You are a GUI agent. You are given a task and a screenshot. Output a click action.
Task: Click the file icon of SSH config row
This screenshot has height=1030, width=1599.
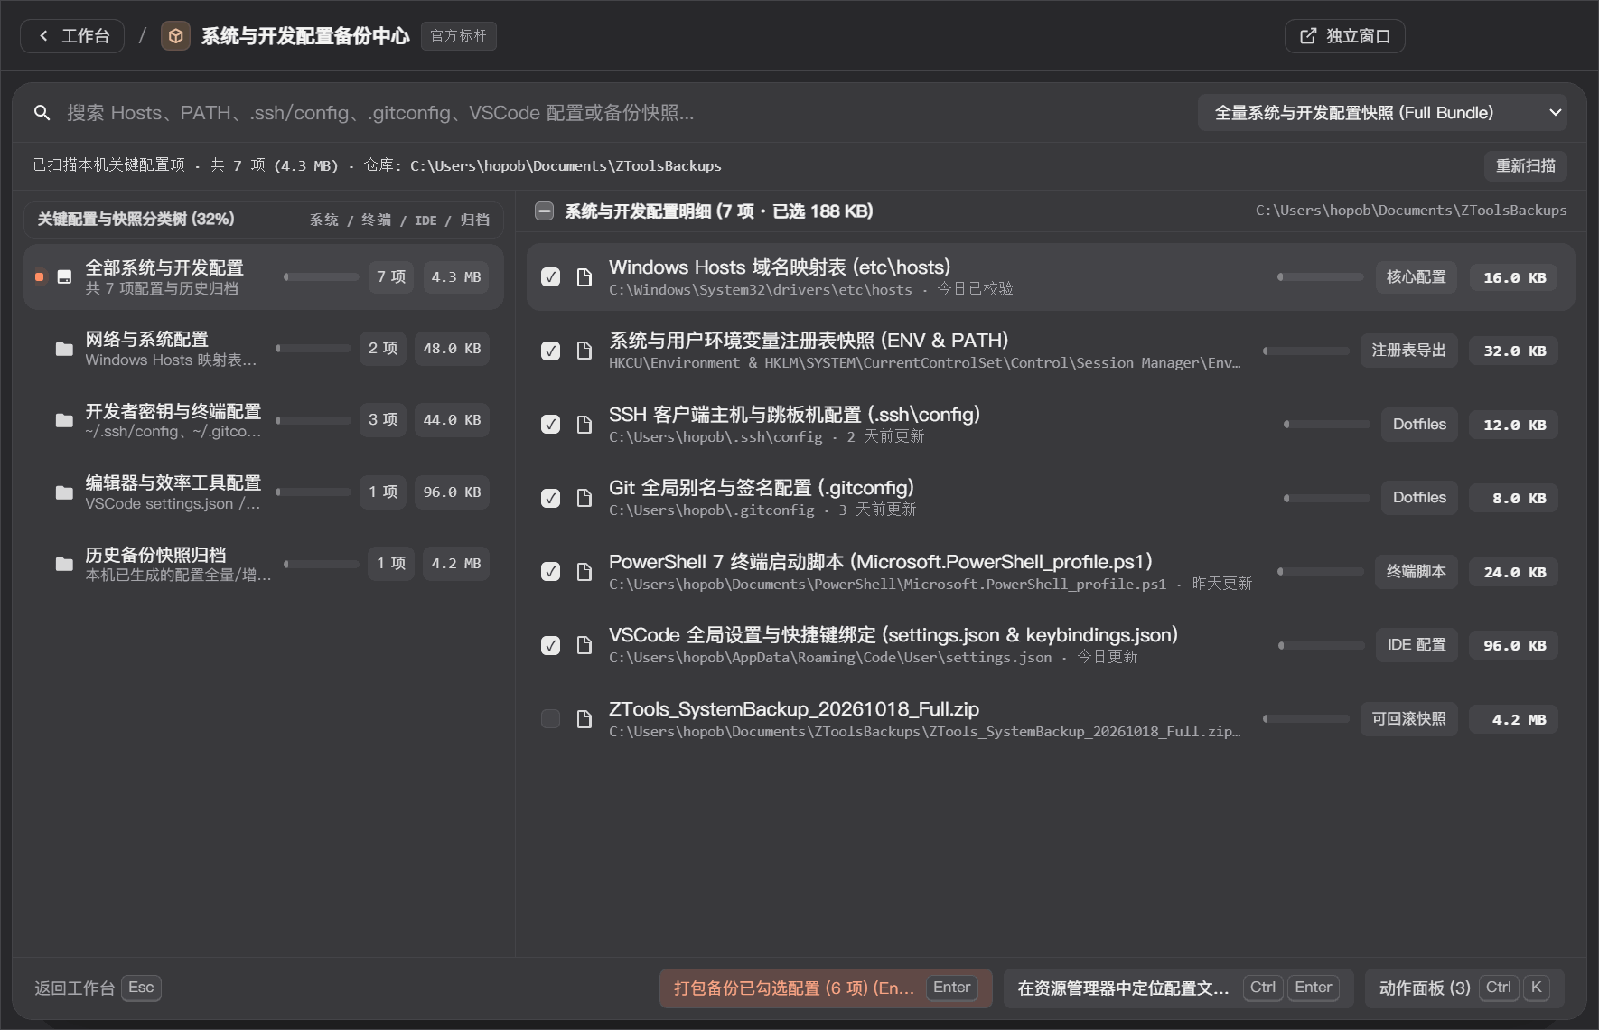pyautogui.click(x=584, y=425)
